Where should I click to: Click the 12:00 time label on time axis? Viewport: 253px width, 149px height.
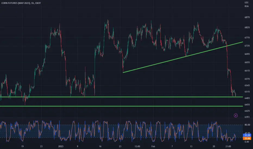137,146
